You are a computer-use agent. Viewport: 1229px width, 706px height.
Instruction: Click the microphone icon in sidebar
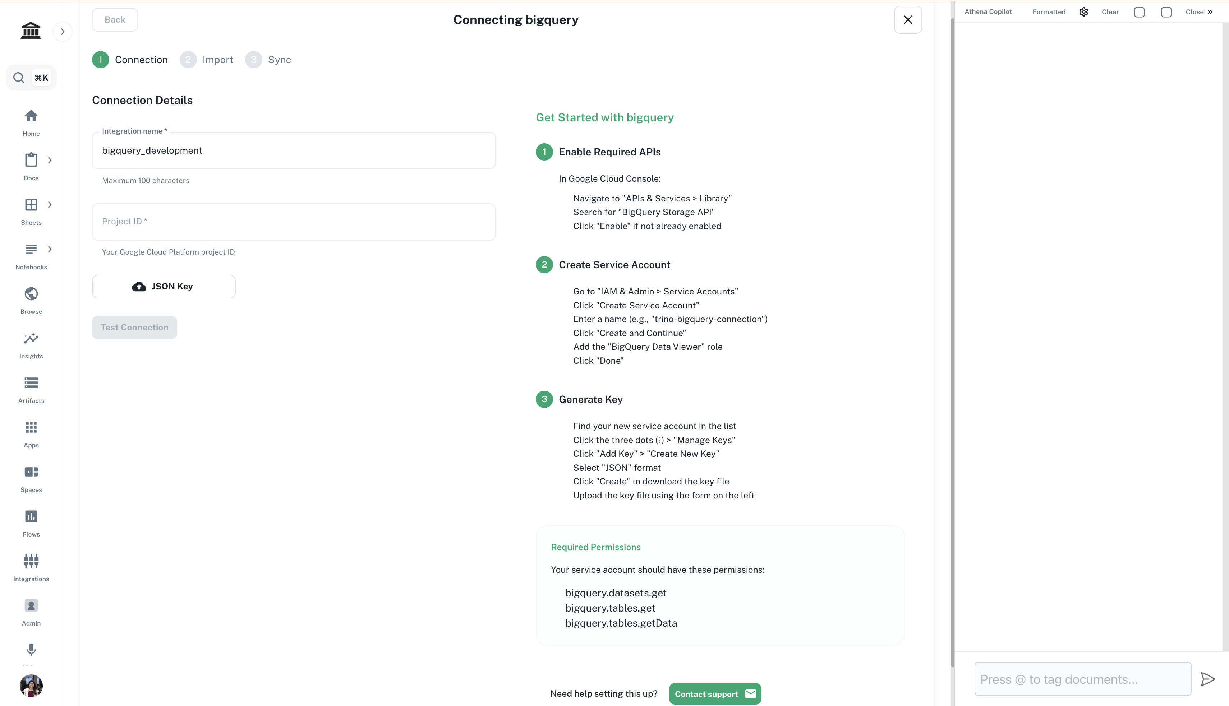click(31, 649)
